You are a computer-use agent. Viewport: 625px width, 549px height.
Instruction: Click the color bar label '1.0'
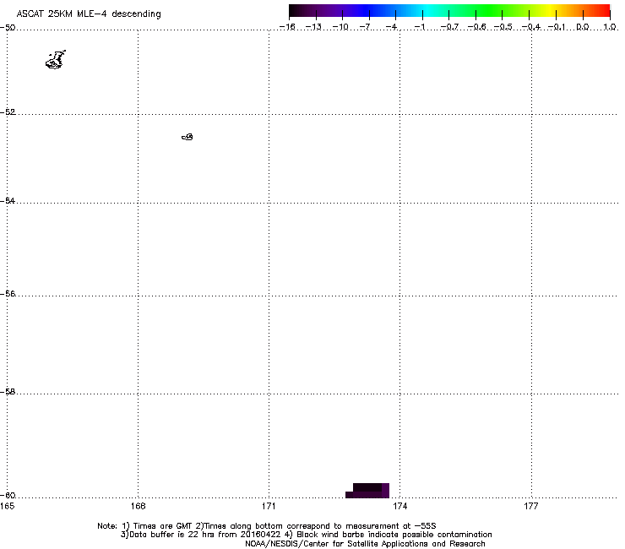610,27
